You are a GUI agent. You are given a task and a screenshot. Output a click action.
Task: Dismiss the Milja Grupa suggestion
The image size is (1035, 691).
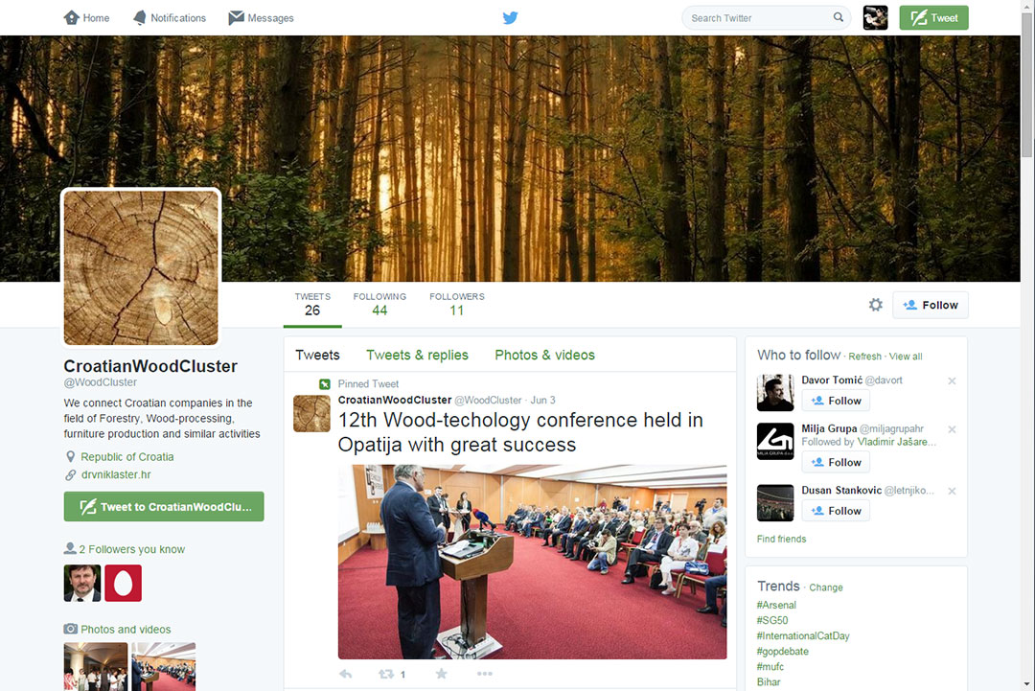952,429
